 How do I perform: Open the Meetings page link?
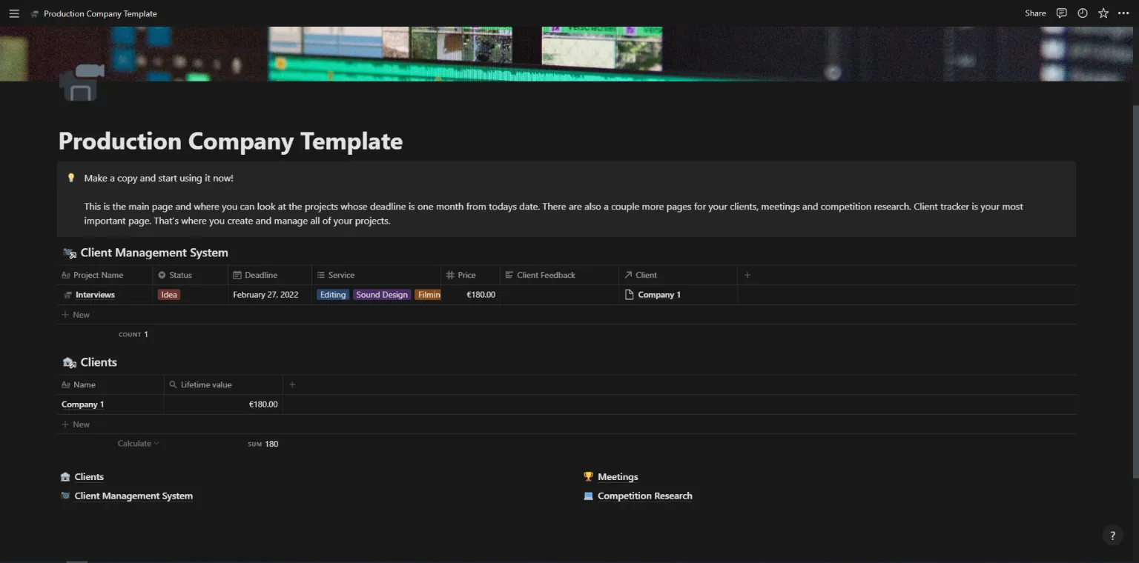point(618,477)
